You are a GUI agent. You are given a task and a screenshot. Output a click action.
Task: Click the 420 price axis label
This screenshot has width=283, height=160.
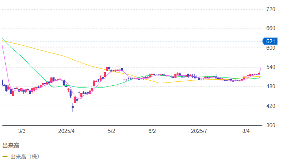pyautogui.click(x=270, y=106)
